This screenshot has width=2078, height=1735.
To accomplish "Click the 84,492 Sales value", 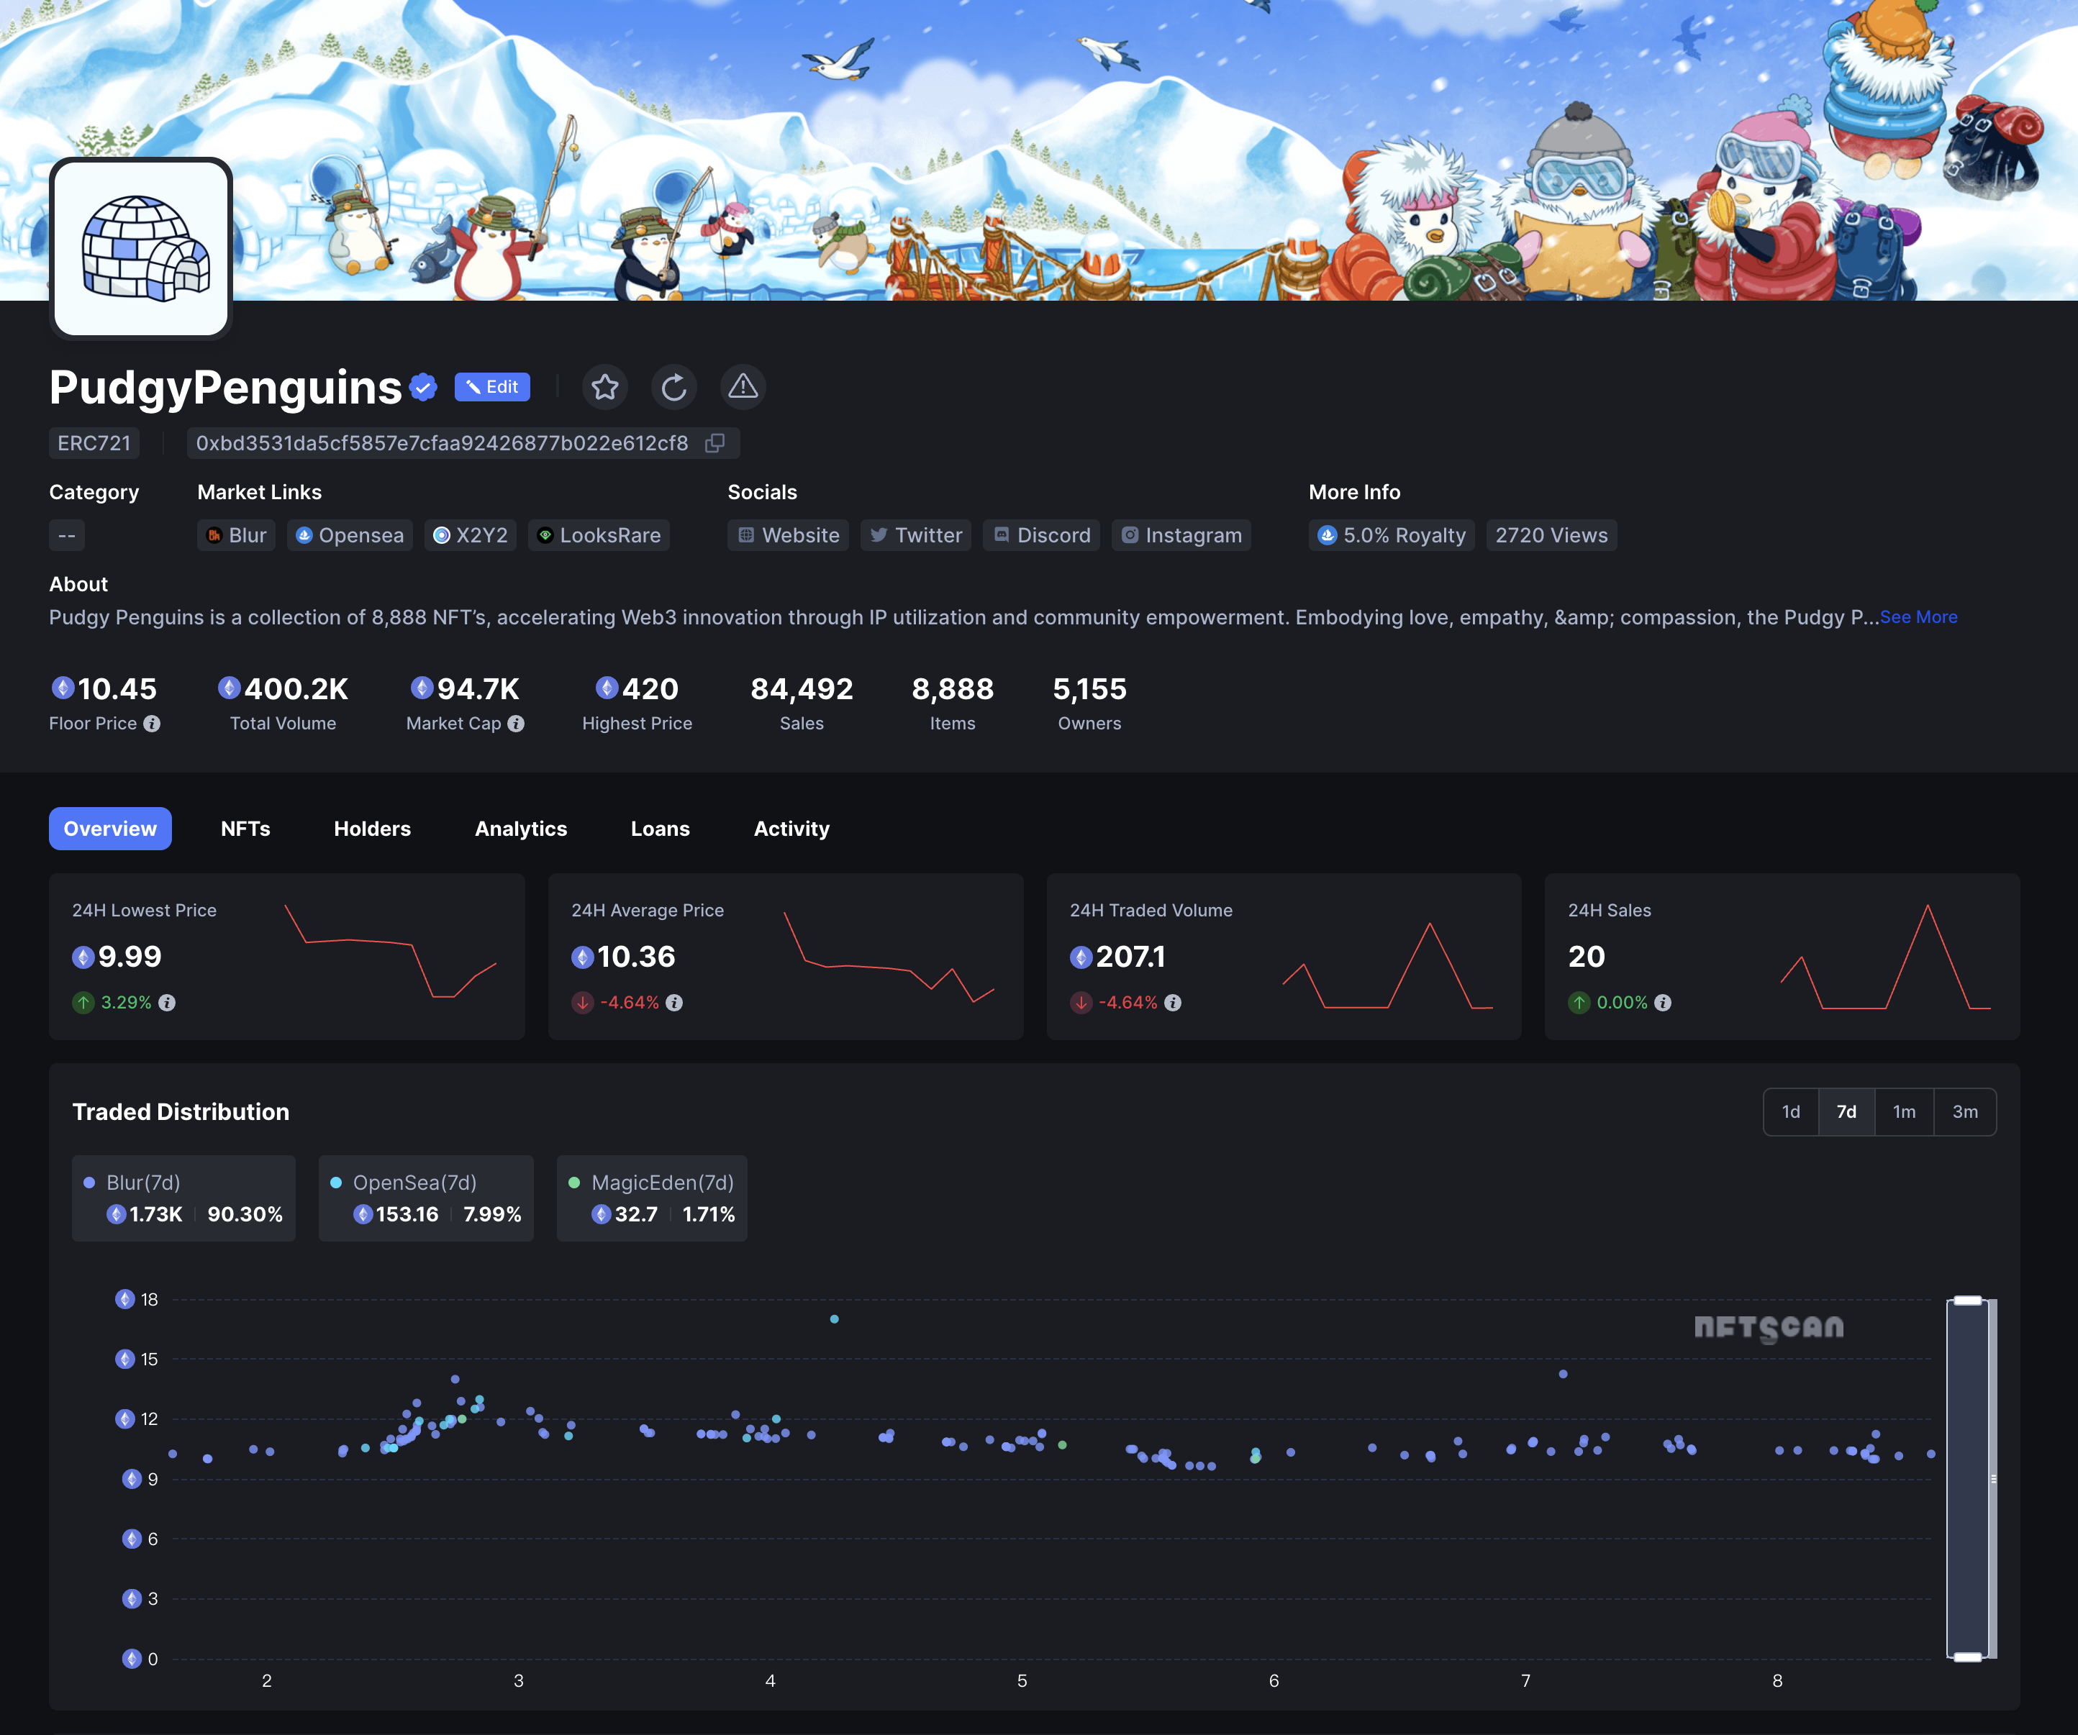I will [802, 688].
